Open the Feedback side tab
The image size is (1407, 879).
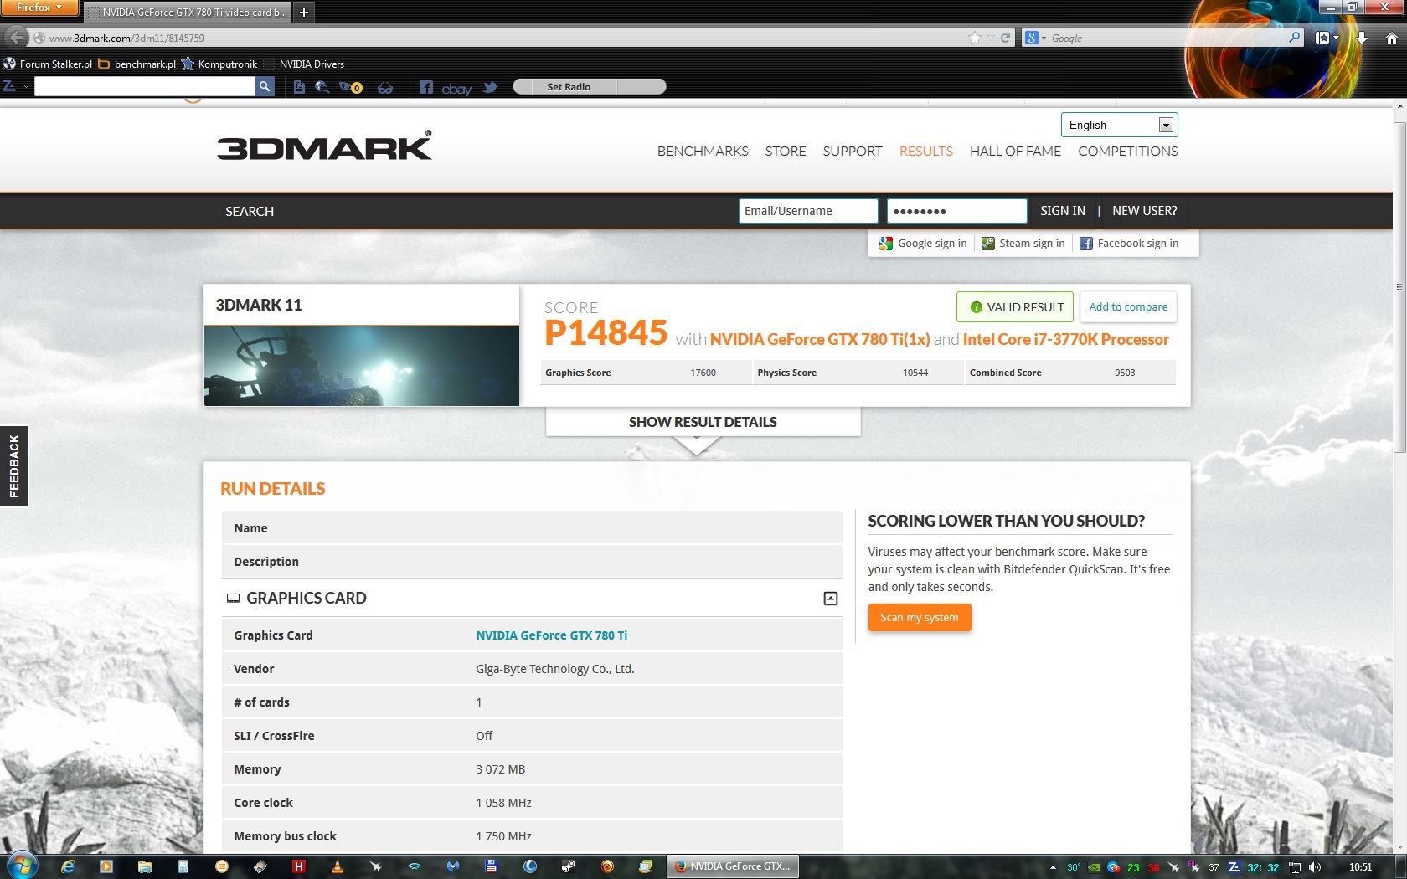click(x=13, y=466)
